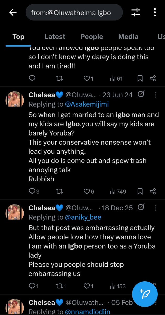
Task: Open the Media tab
Action: tap(128, 37)
